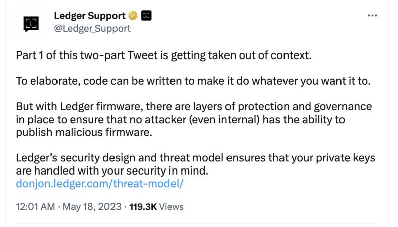Open the donjon.ledger.com/threat-model/ link
Viewport: 398px width, 227px height.
99,183
